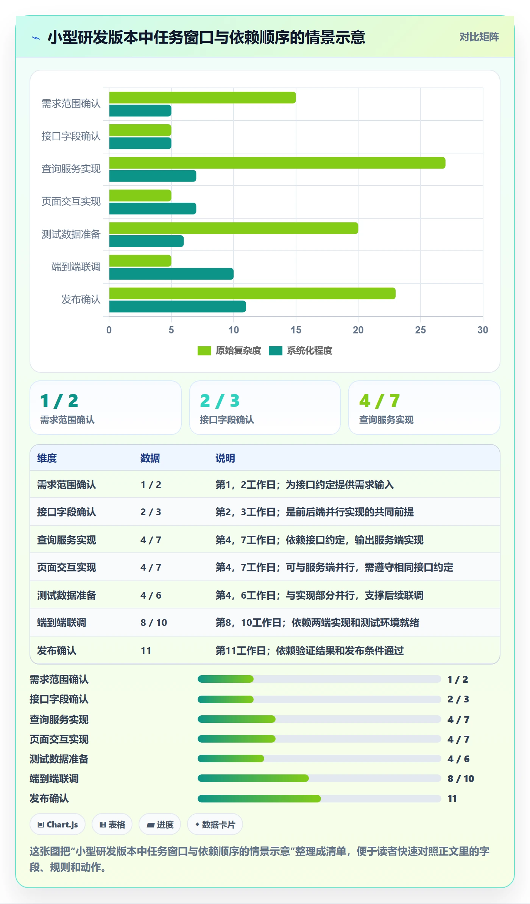Click the axis tick value 15
This screenshot has height=904, width=530.
[296, 330]
